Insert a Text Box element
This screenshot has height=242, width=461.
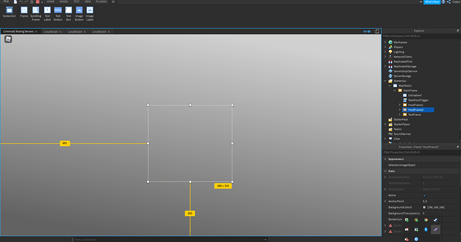click(x=69, y=14)
